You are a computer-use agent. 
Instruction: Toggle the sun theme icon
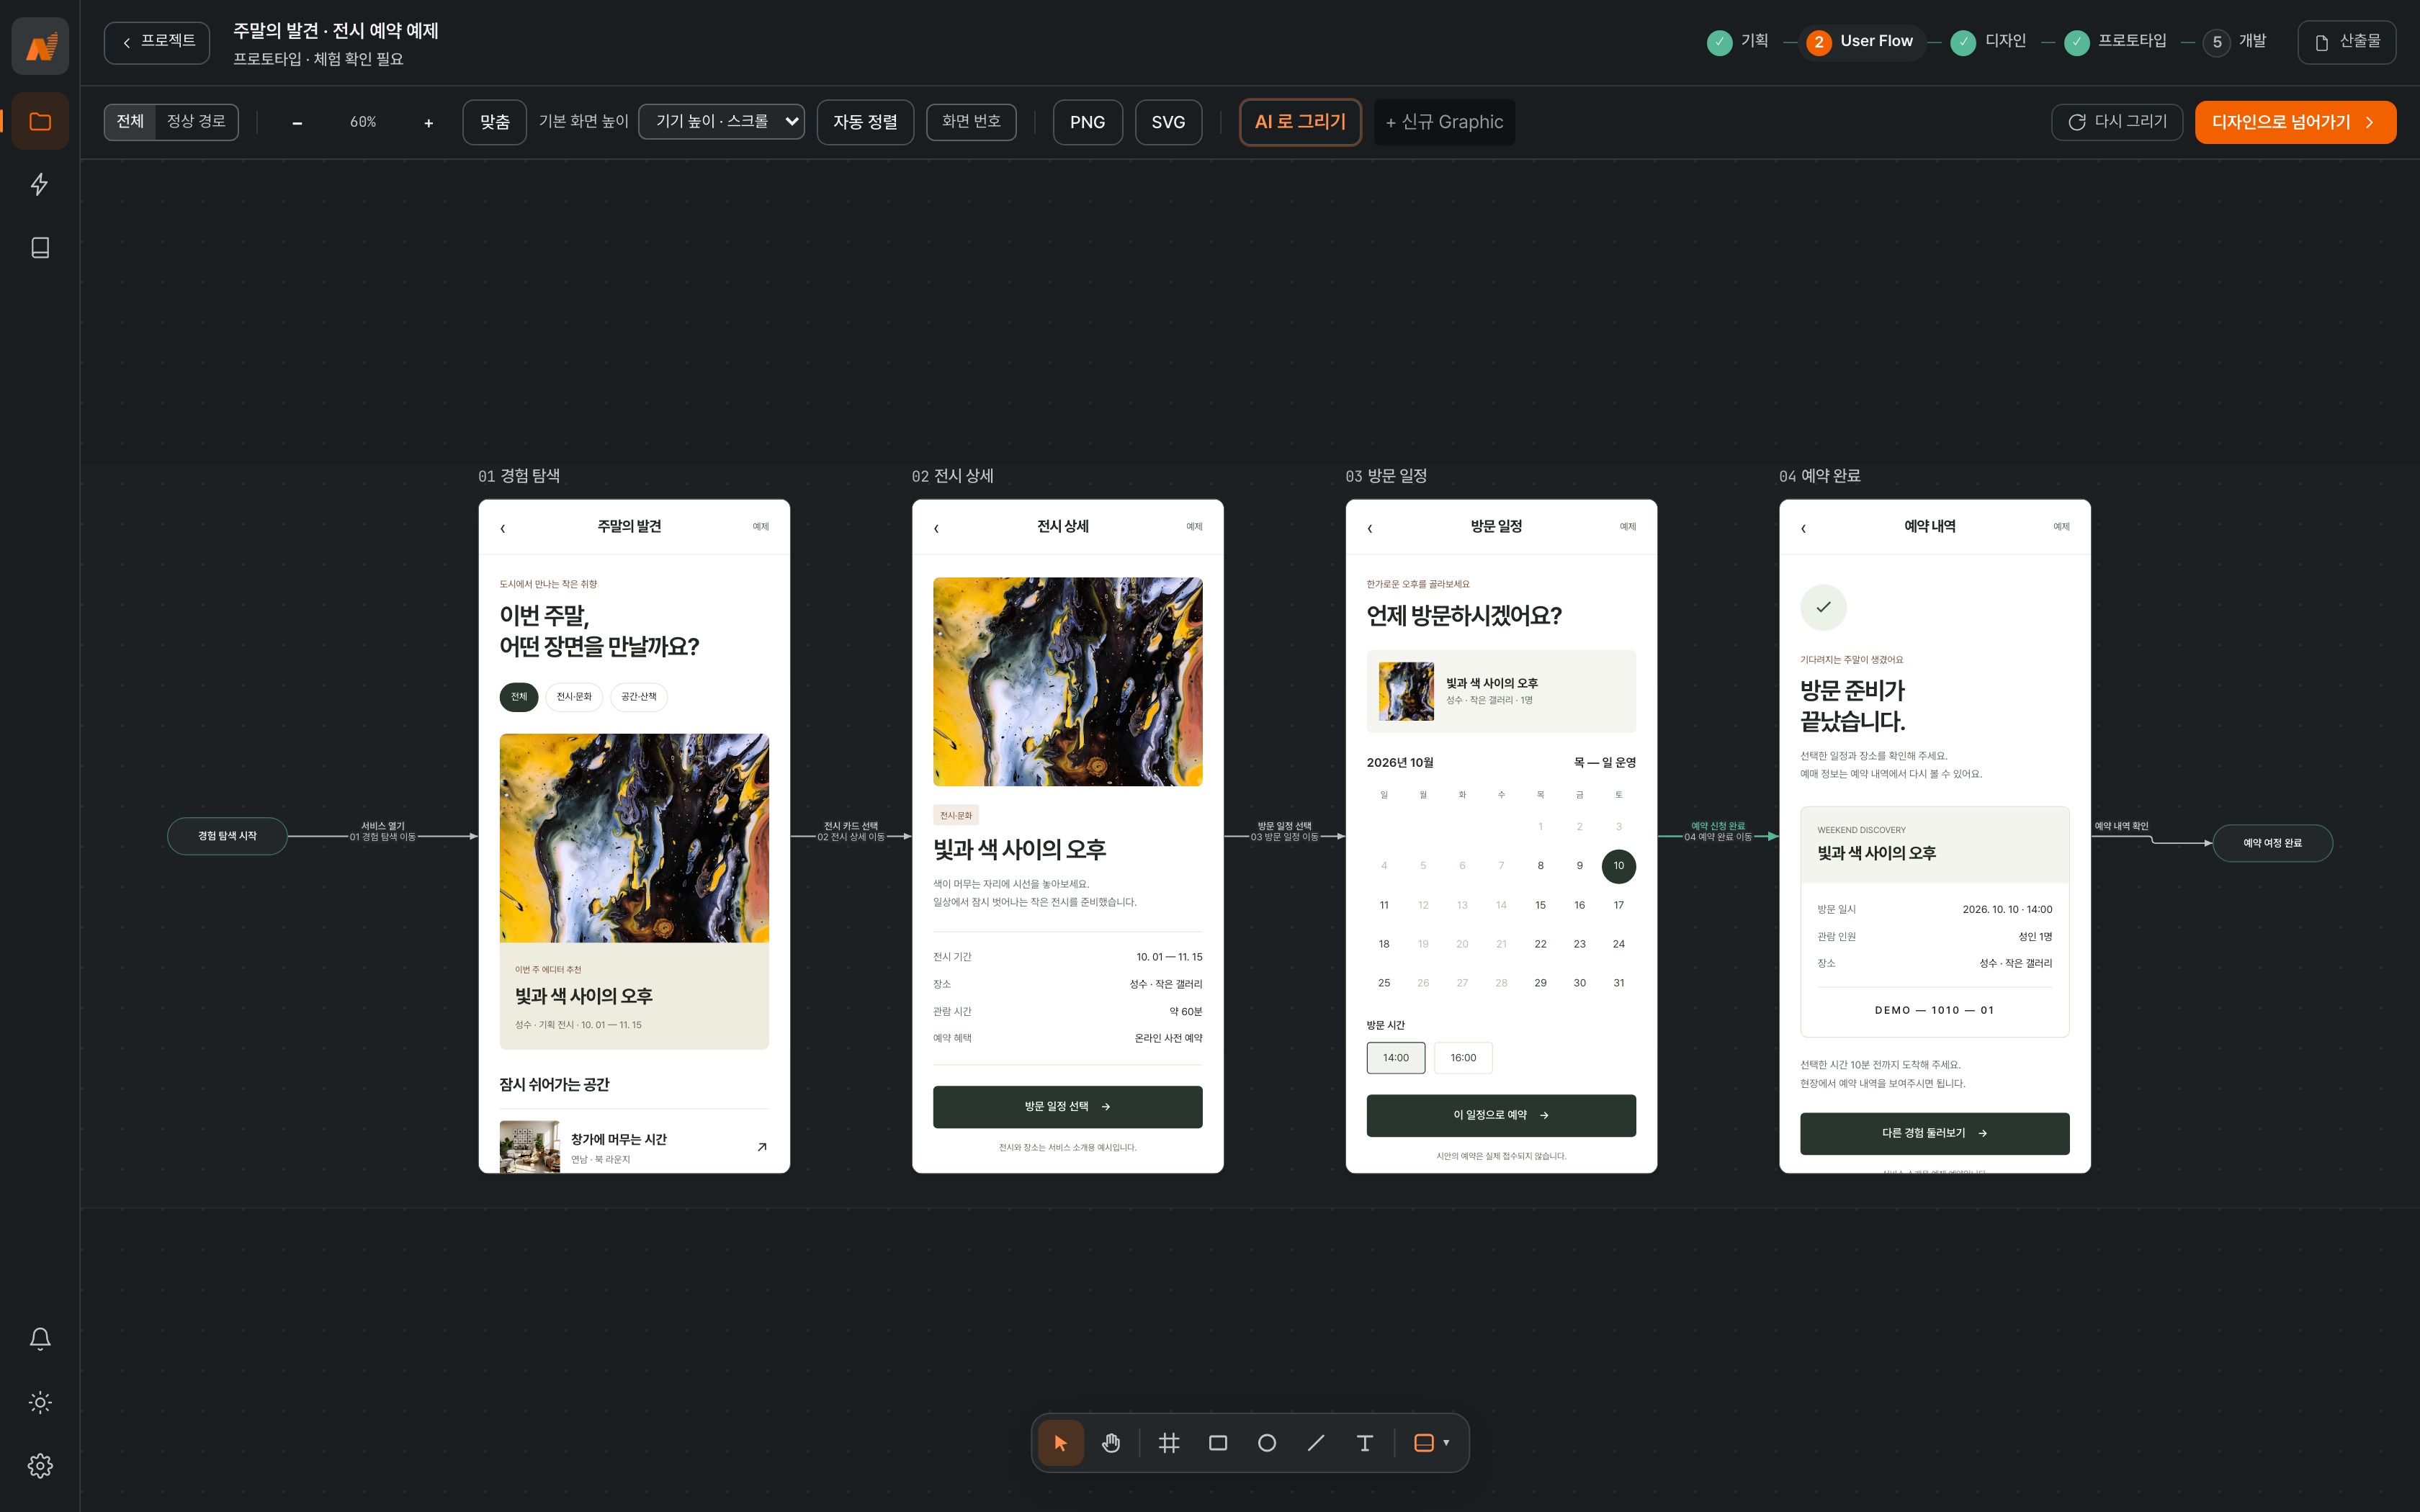tap(40, 1402)
